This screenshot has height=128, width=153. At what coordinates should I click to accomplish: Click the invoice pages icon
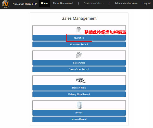pyautogui.click(x=79, y=105)
